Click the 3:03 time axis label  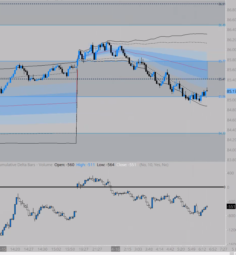click(138, 249)
